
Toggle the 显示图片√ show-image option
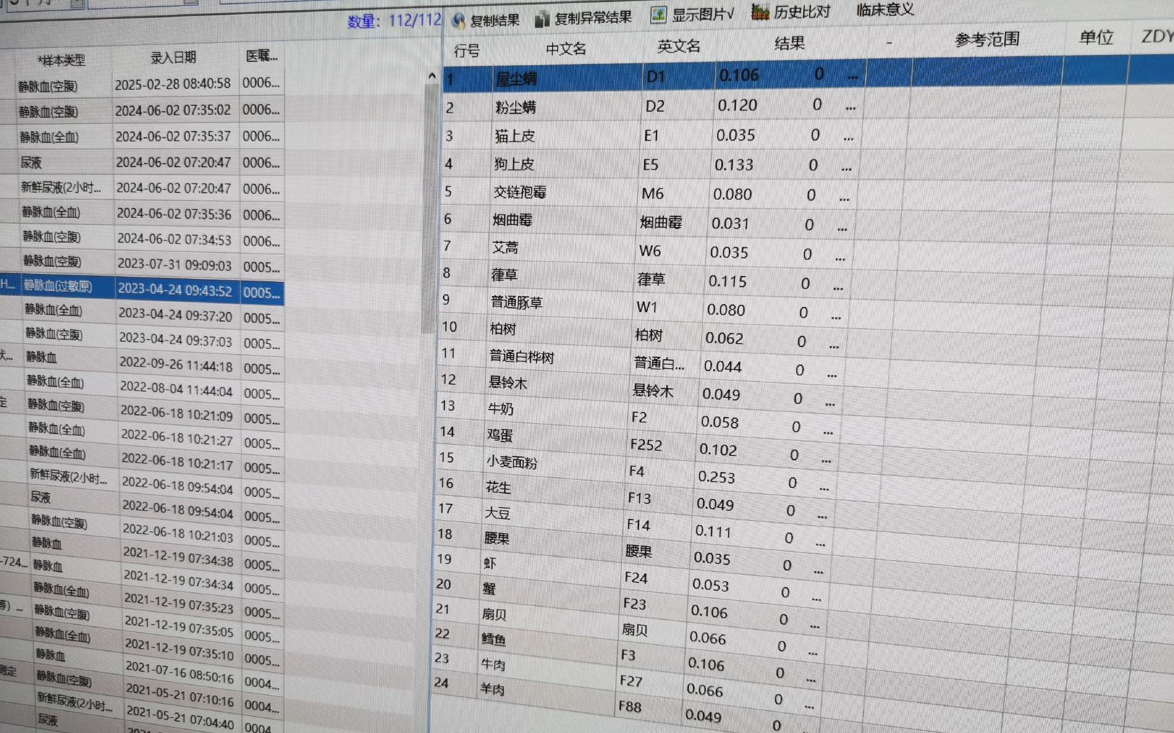(703, 14)
